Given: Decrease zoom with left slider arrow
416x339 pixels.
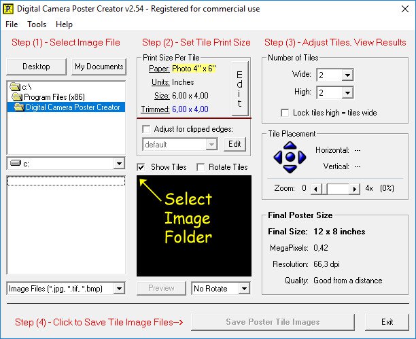Looking at the screenshot, I should (315, 189).
